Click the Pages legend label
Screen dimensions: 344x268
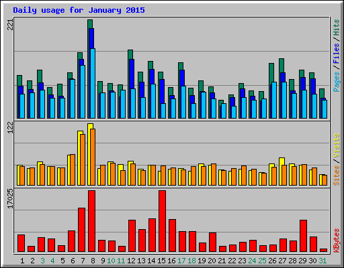337,82
